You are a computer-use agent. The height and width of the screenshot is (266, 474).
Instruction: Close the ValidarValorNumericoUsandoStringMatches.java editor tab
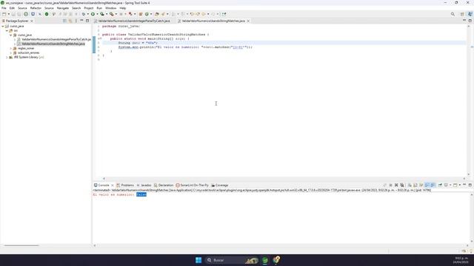click(x=248, y=21)
